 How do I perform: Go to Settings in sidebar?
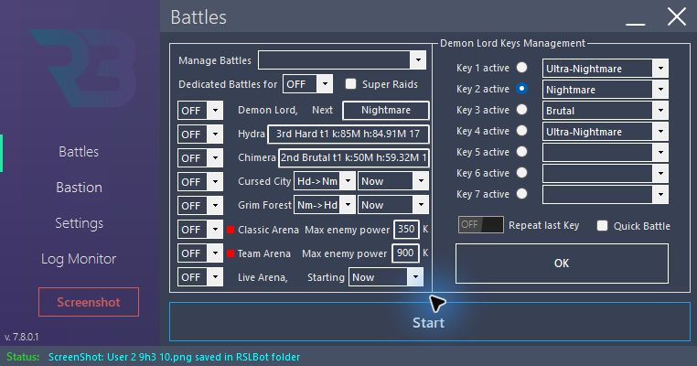click(80, 223)
